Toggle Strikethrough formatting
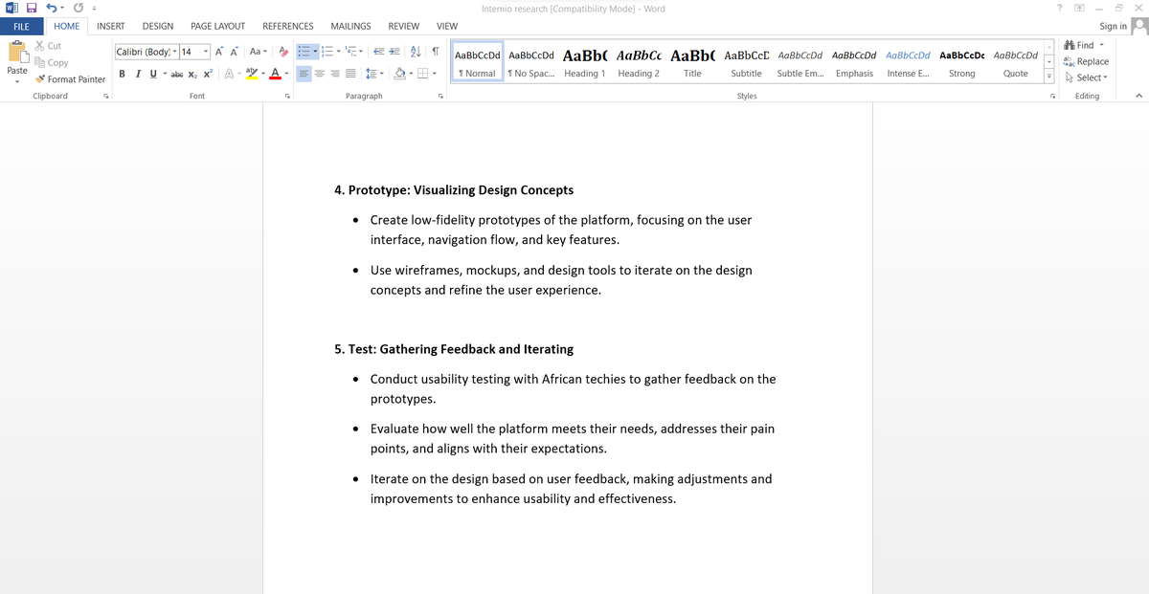The width and height of the screenshot is (1149, 594). point(177,74)
